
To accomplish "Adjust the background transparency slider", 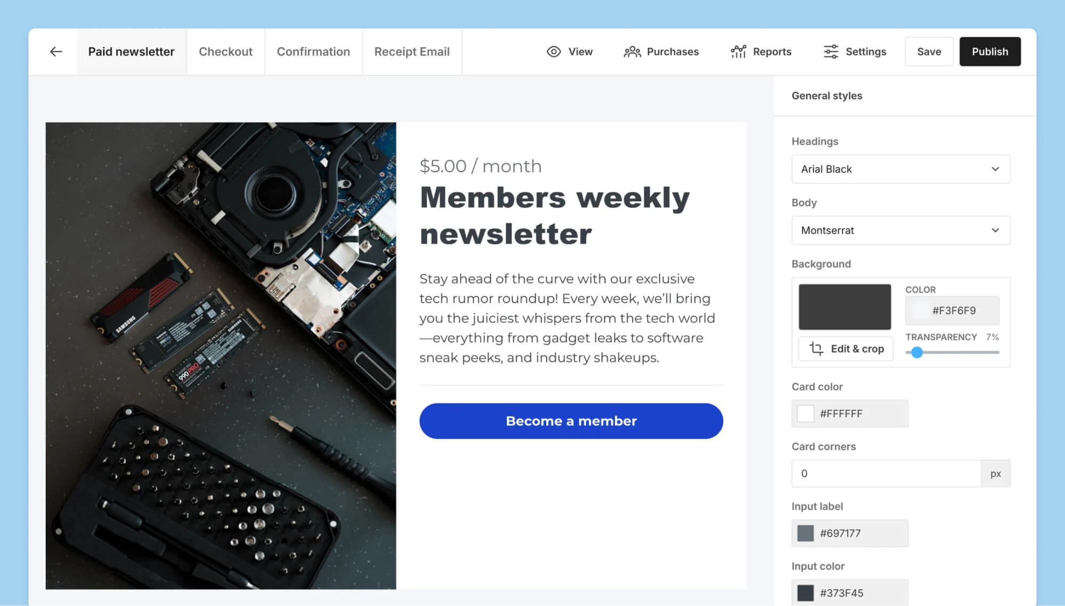I will [x=916, y=353].
